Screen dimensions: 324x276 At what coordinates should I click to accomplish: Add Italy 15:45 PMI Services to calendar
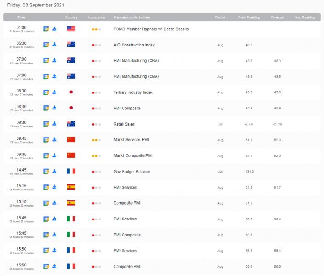coord(46,219)
